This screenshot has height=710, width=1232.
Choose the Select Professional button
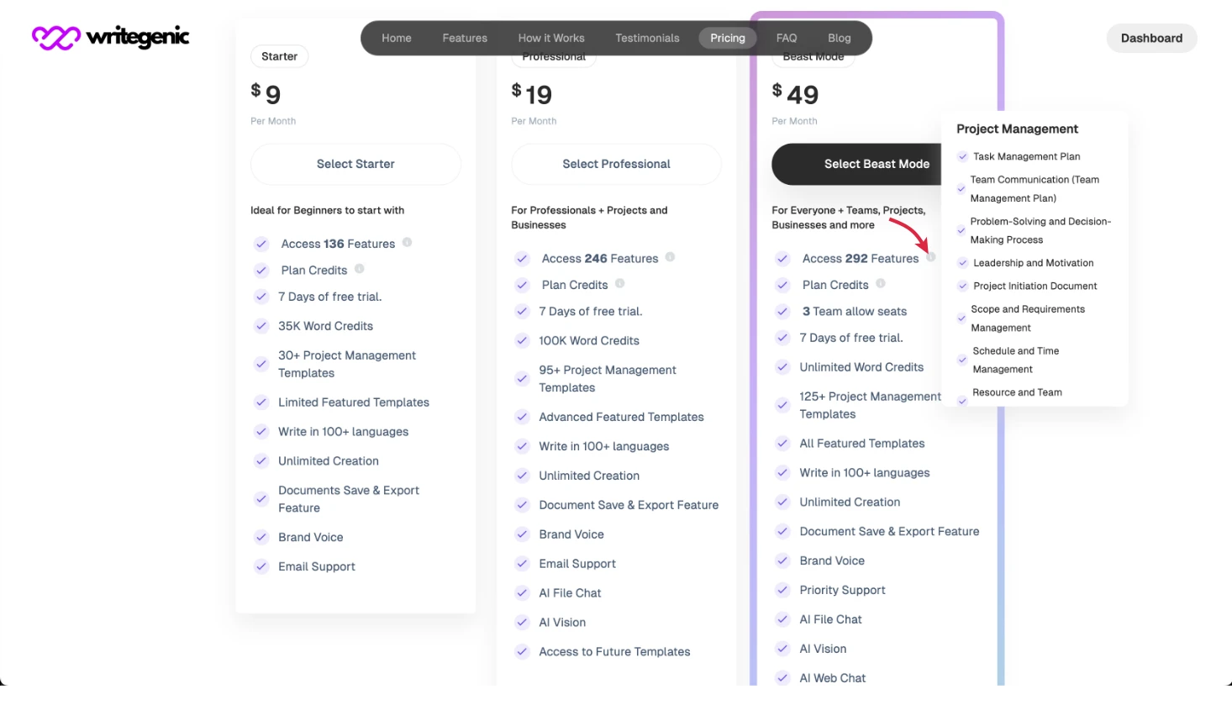[x=616, y=164]
